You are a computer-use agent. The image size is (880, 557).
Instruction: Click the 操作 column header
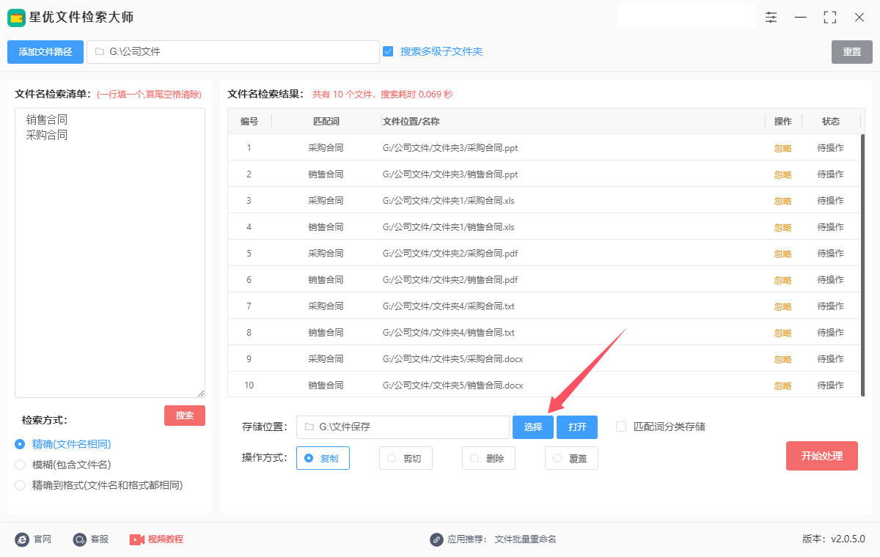point(783,122)
